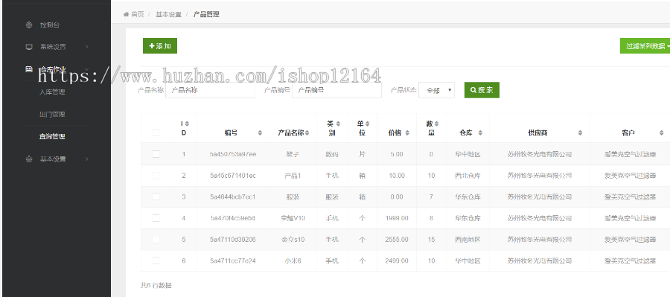Click the price cell 2499.00
The width and height of the screenshot is (670, 297).
(397, 261)
